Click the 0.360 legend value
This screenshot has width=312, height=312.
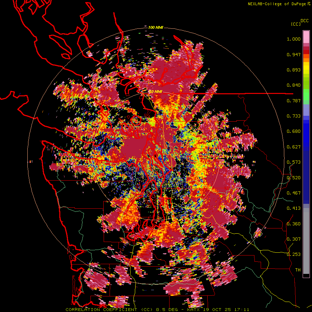click(x=294, y=224)
